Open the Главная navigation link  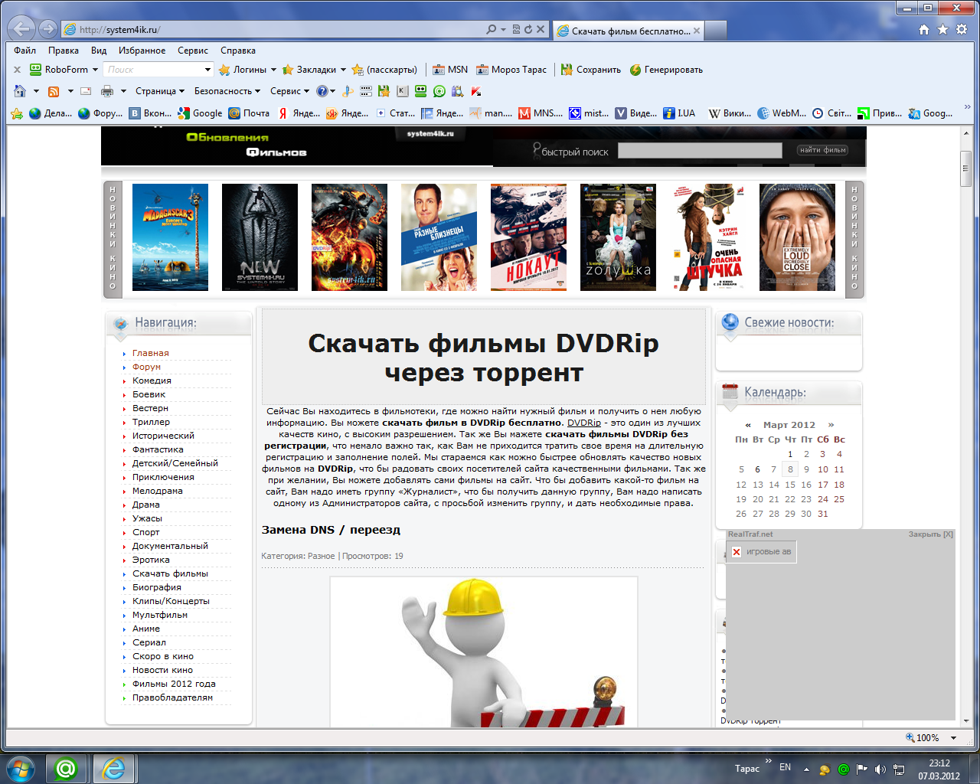(151, 353)
